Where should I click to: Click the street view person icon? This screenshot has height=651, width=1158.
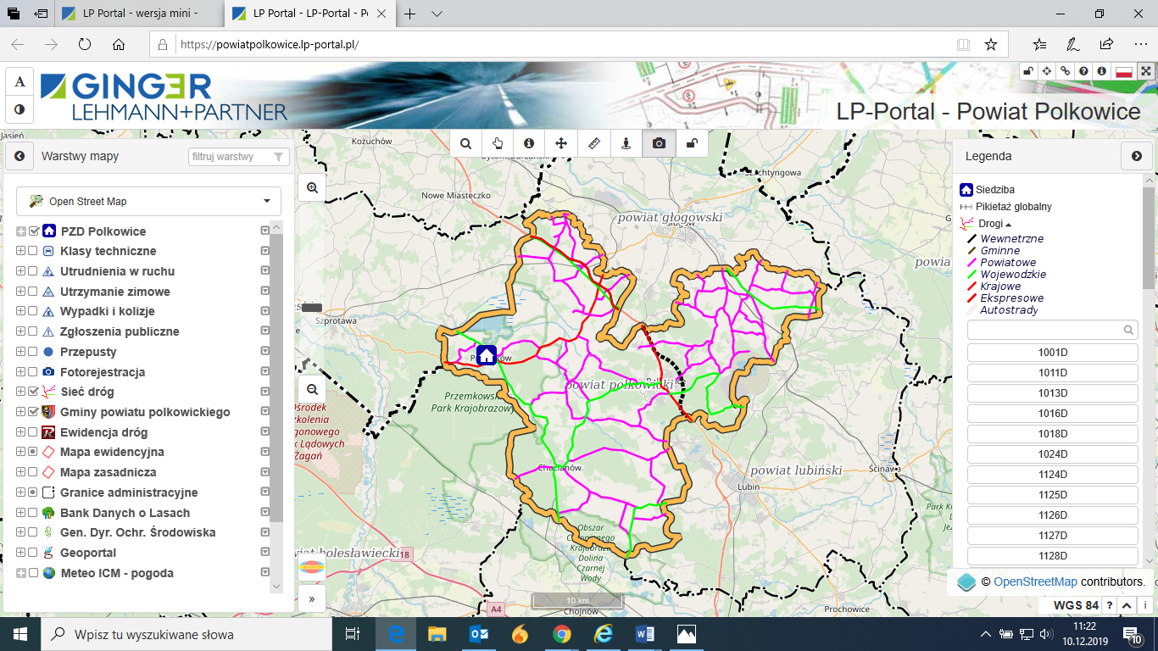[626, 143]
